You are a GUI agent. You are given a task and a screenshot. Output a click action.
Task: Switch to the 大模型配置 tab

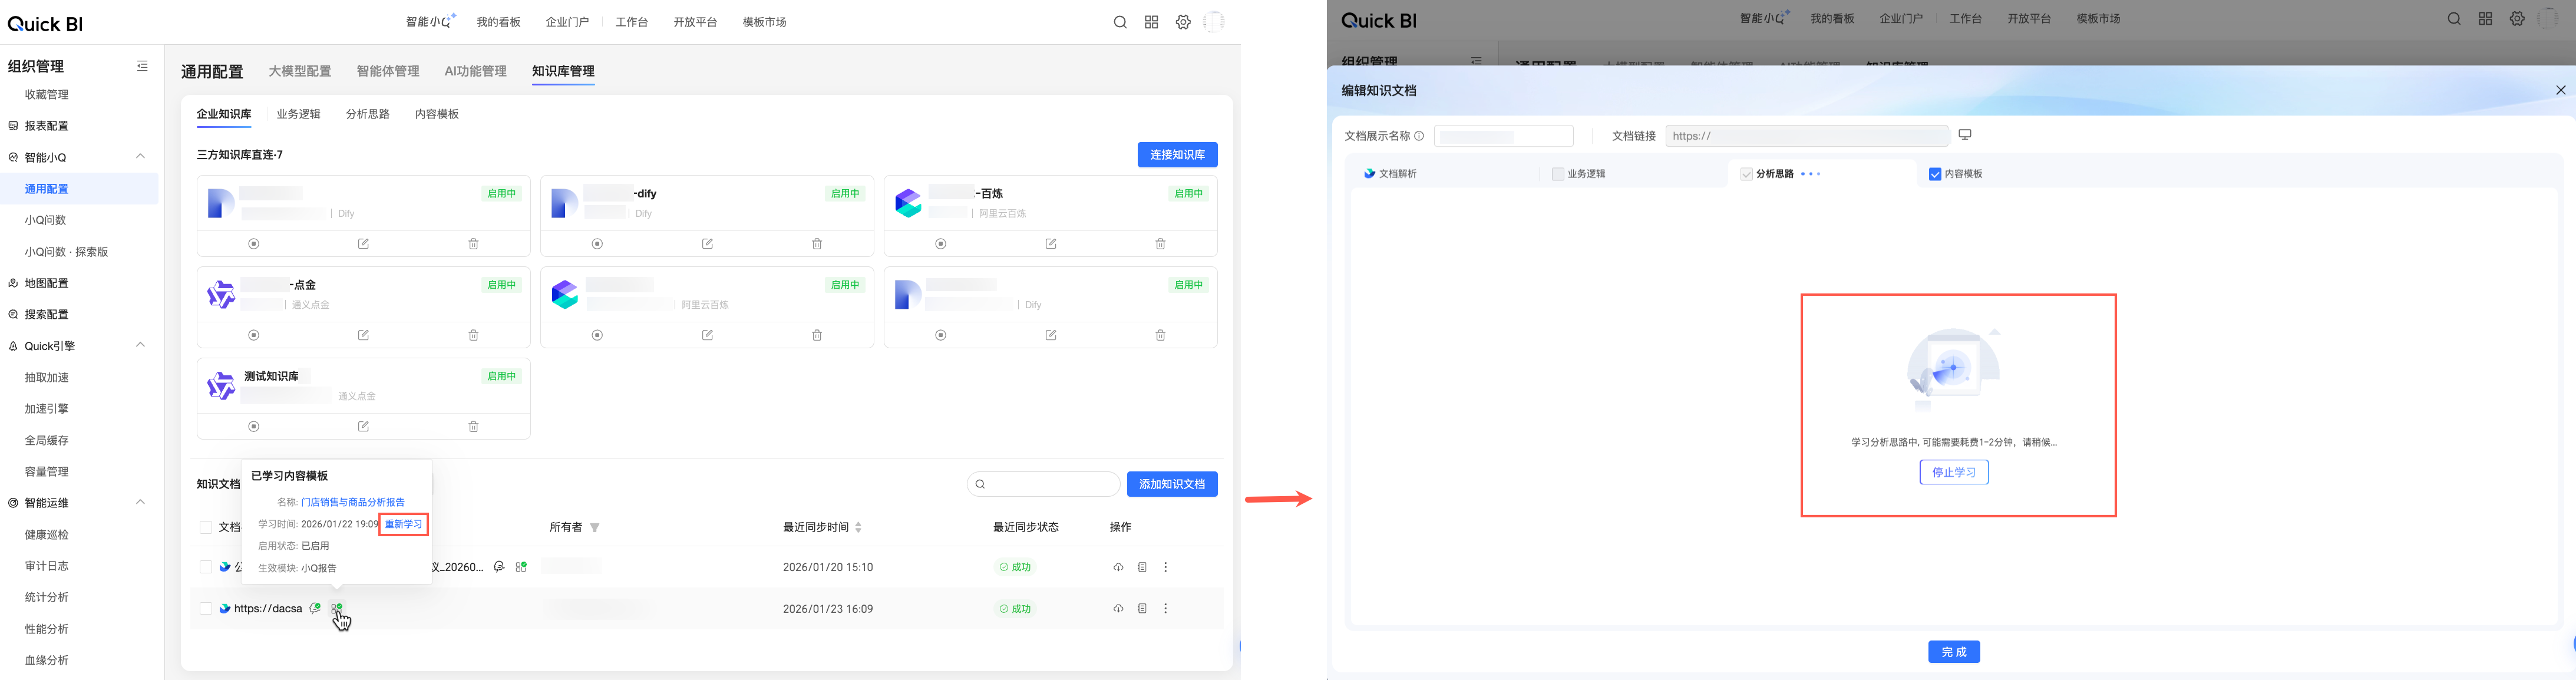(x=299, y=71)
